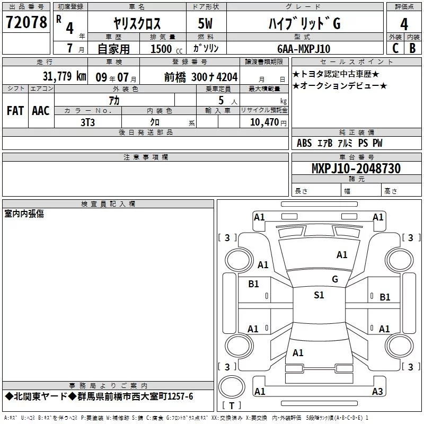Click the S1 mark on the roof
Image resolution: width=424 pixels, height=424 pixels.
[319, 295]
